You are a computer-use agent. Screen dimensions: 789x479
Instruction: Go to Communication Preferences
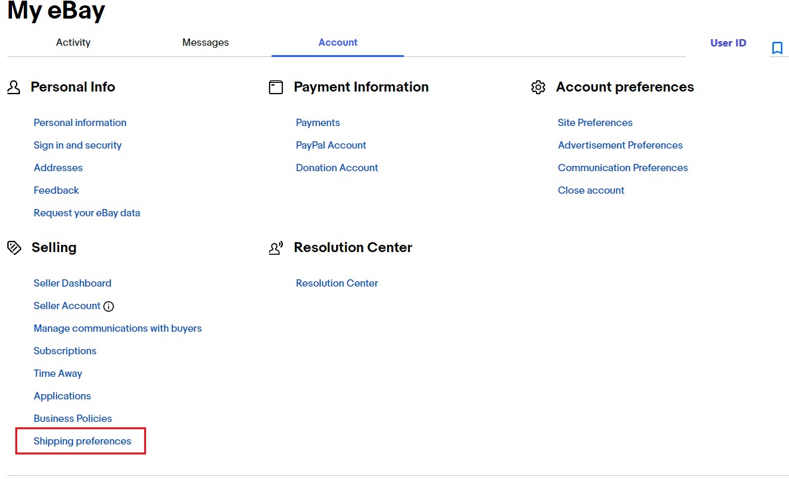pos(622,168)
